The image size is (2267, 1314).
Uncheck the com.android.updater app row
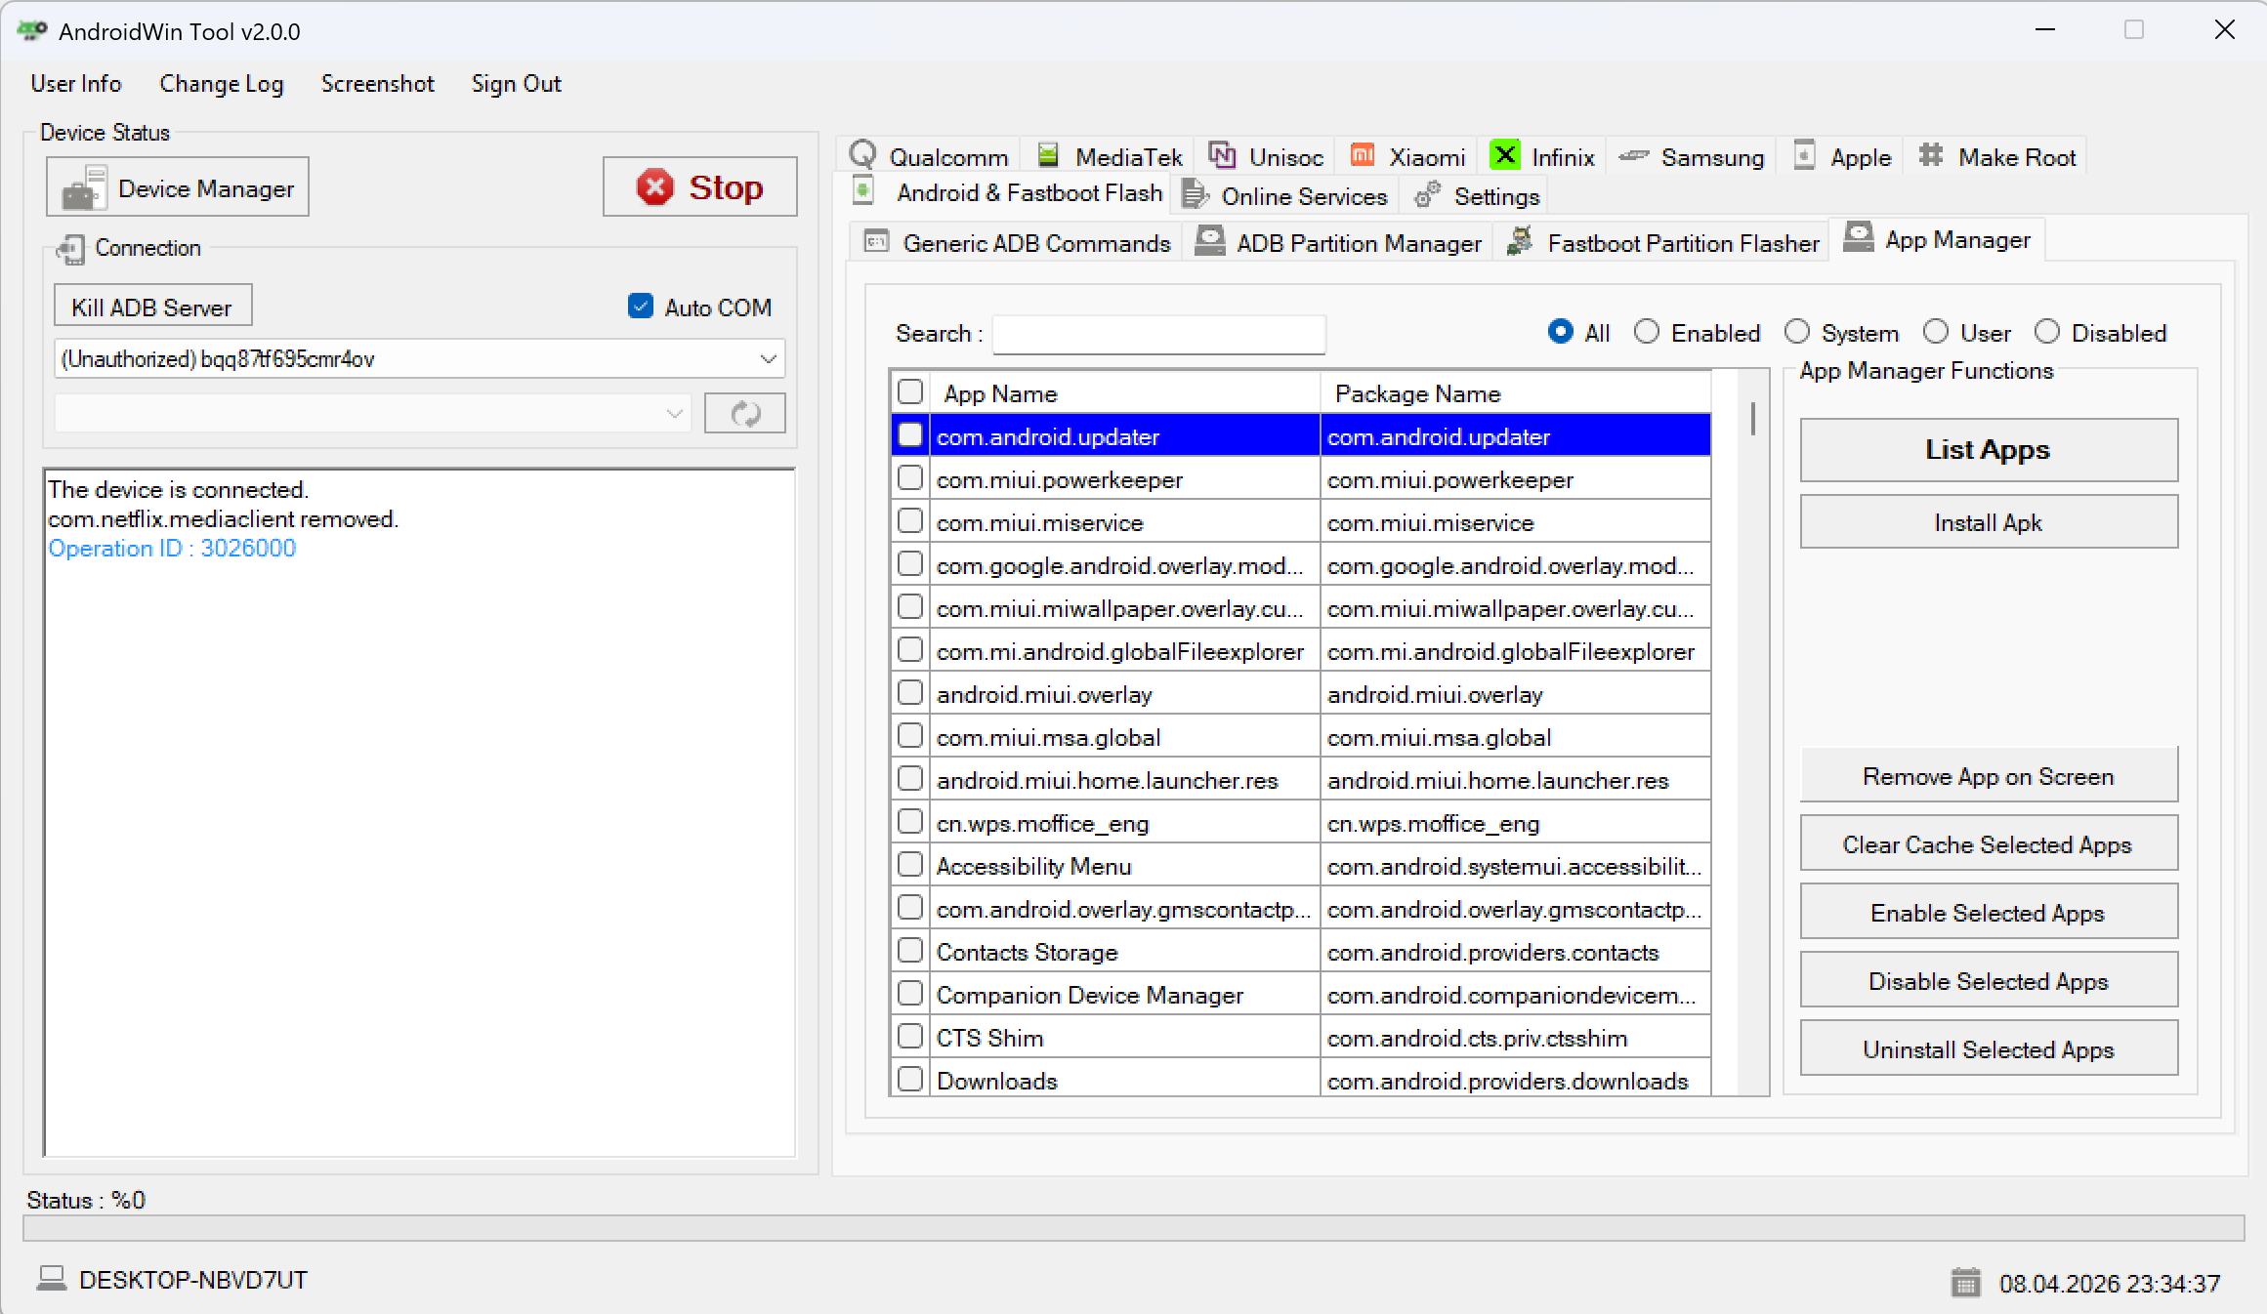(909, 435)
